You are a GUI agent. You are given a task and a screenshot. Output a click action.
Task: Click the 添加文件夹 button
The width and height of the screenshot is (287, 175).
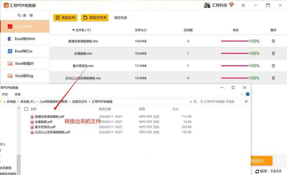tap(95, 18)
